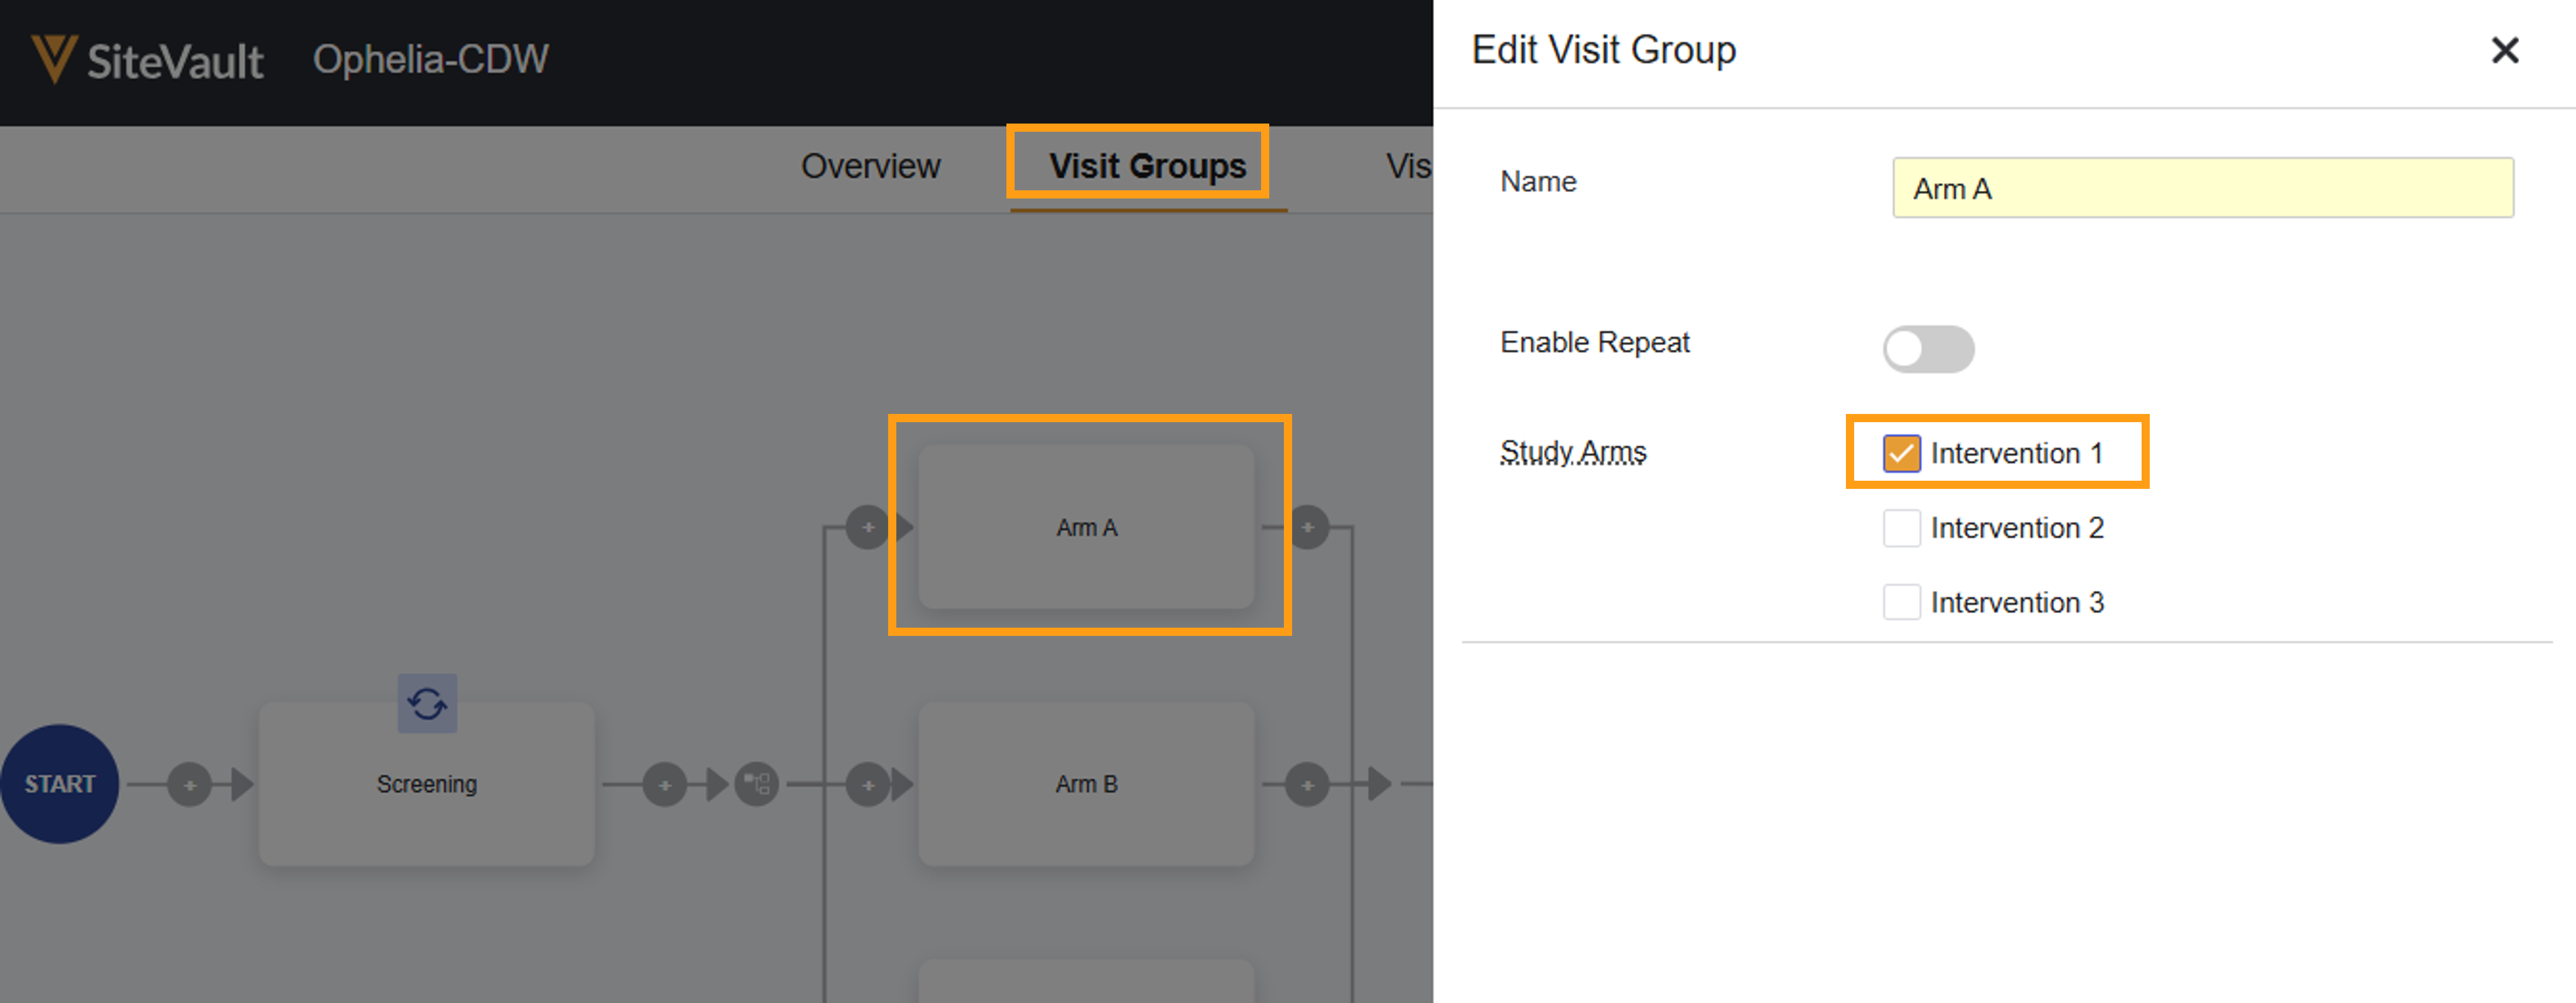Switch to the Overview tab

(870, 166)
